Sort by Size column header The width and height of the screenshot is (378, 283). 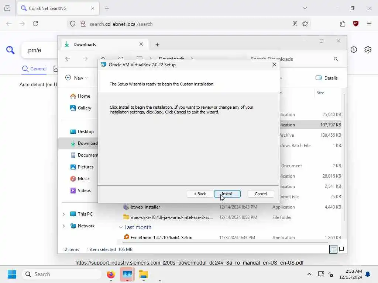point(320,93)
